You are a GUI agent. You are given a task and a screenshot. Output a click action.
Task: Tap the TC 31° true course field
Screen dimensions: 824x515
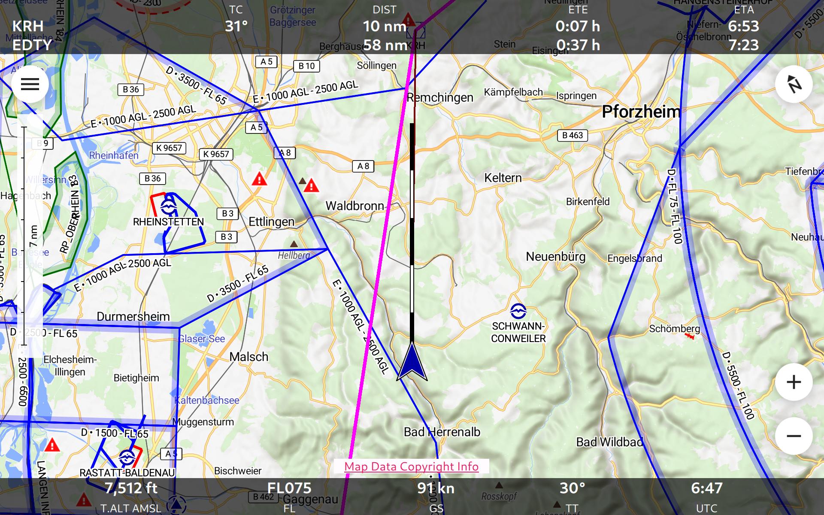pyautogui.click(x=236, y=20)
